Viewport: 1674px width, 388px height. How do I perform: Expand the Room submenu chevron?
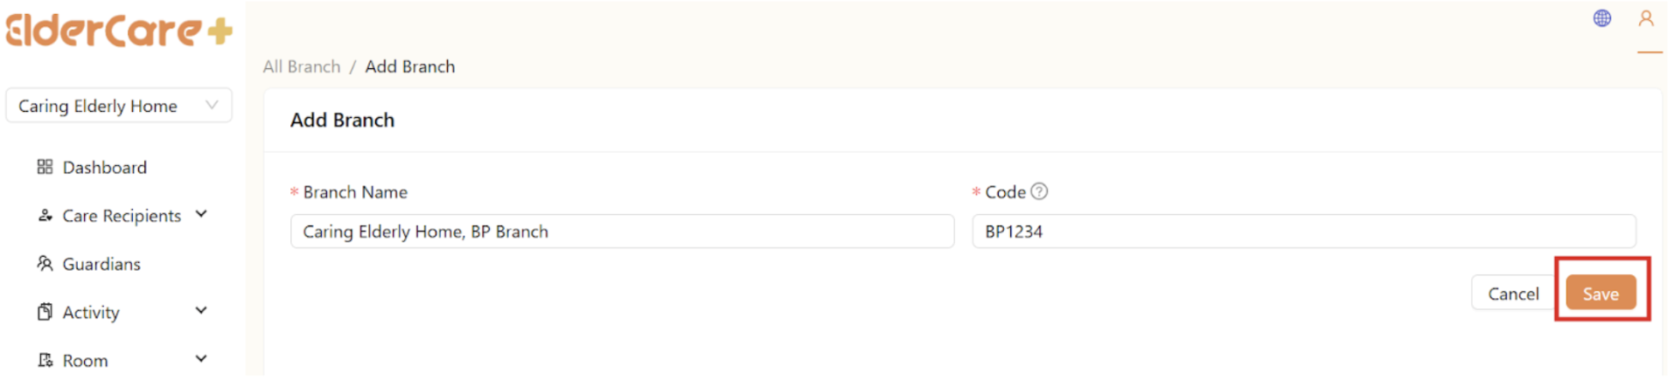coord(201,358)
